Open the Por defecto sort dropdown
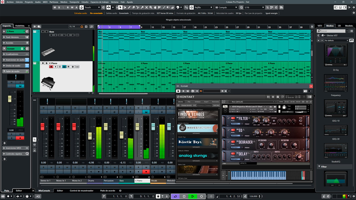 point(336,40)
